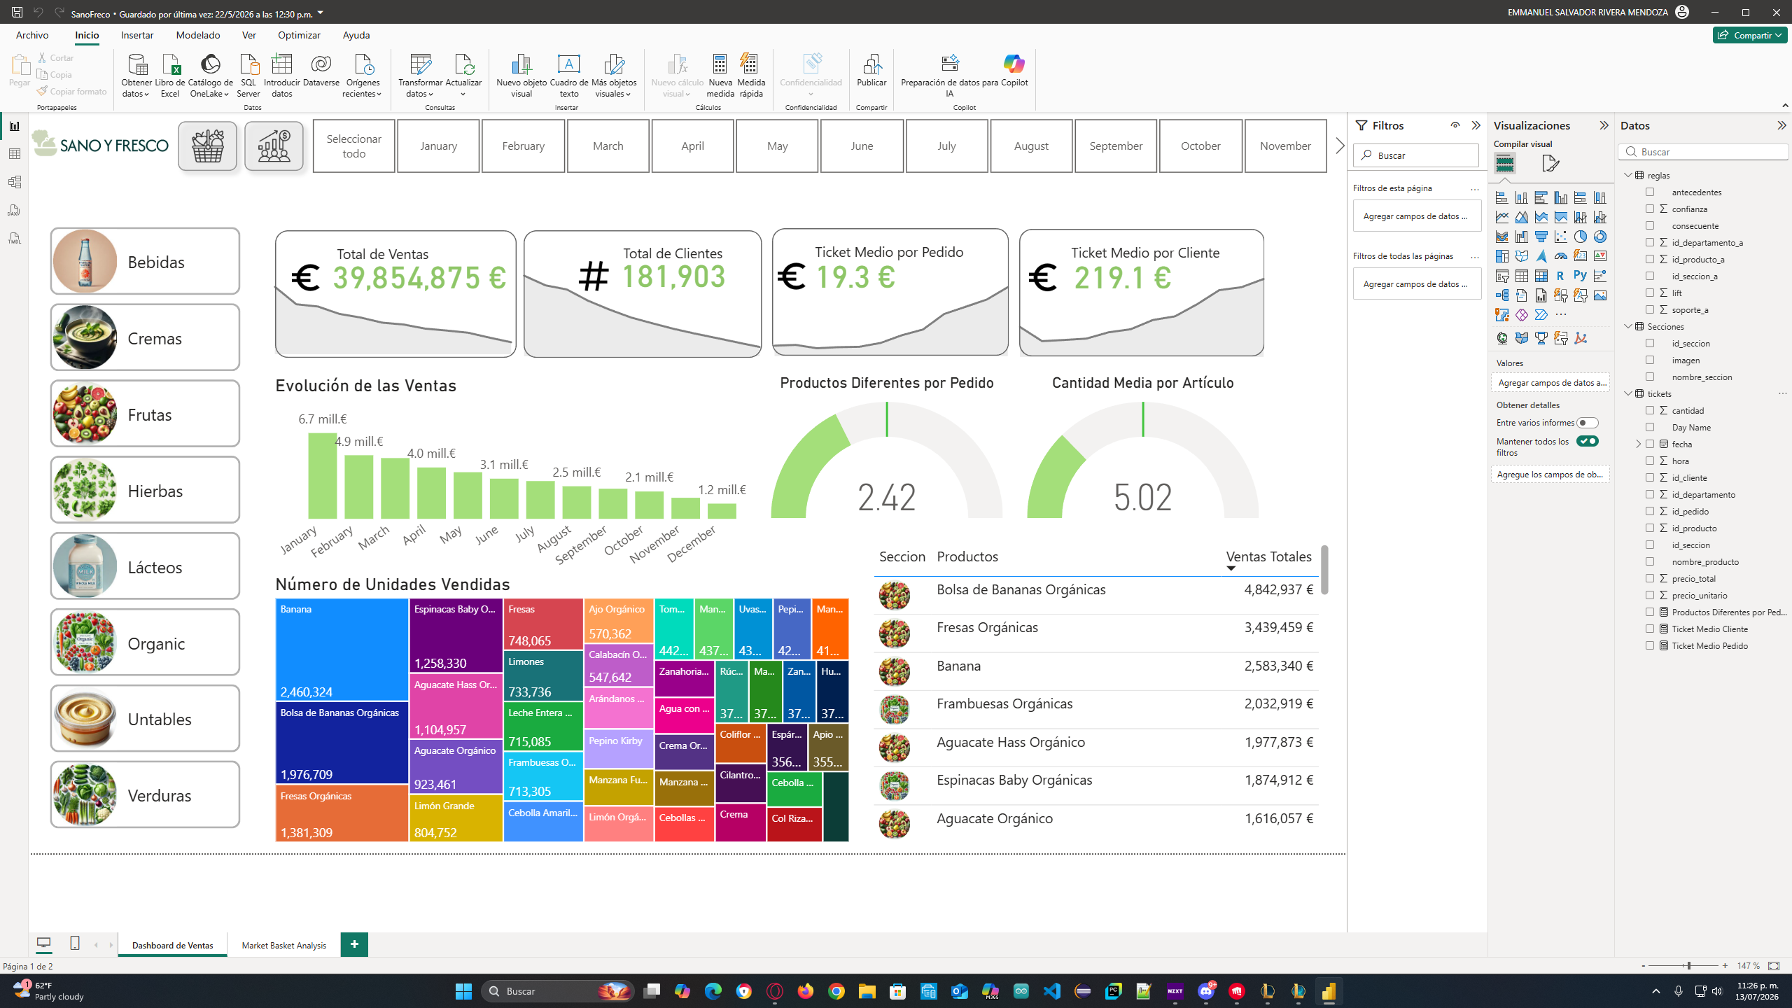This screenshot has width=1792, height=1008.
Task: Filter by the Frutas section
Action: 145,414
